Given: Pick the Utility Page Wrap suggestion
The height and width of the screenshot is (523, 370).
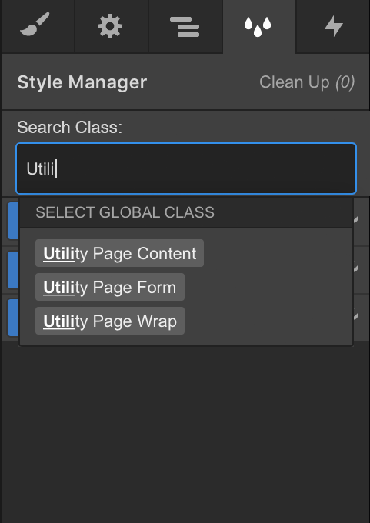Looking at the screenshot, I should [110, 321].
